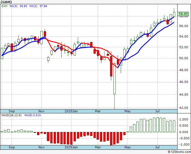Click the 56.00 price axis label

click(x=184, y=26)
